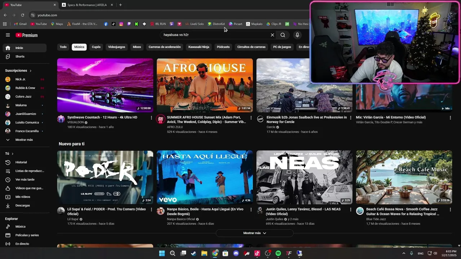Start voice search with the microphone
Viewport: 461px width, 259px height.
[297, 35]
